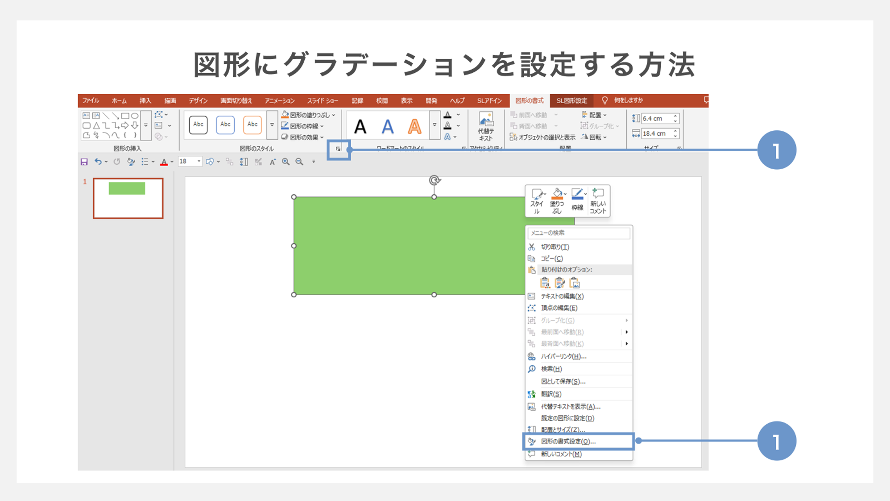Choose 図形の書式設定(O)... menu item
The width and height of the screenshot is (890, 501).
click(579, 442)
